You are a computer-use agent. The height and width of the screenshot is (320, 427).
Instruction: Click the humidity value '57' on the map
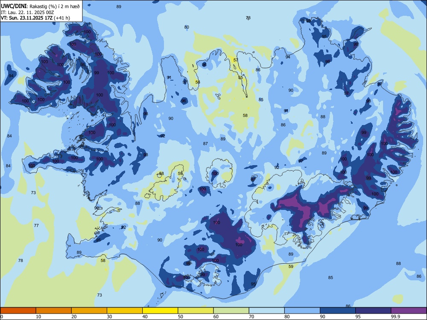pos(236,60)
